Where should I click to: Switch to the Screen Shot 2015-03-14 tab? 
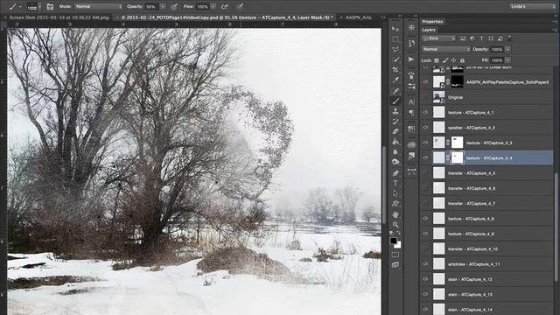(59, 17)
